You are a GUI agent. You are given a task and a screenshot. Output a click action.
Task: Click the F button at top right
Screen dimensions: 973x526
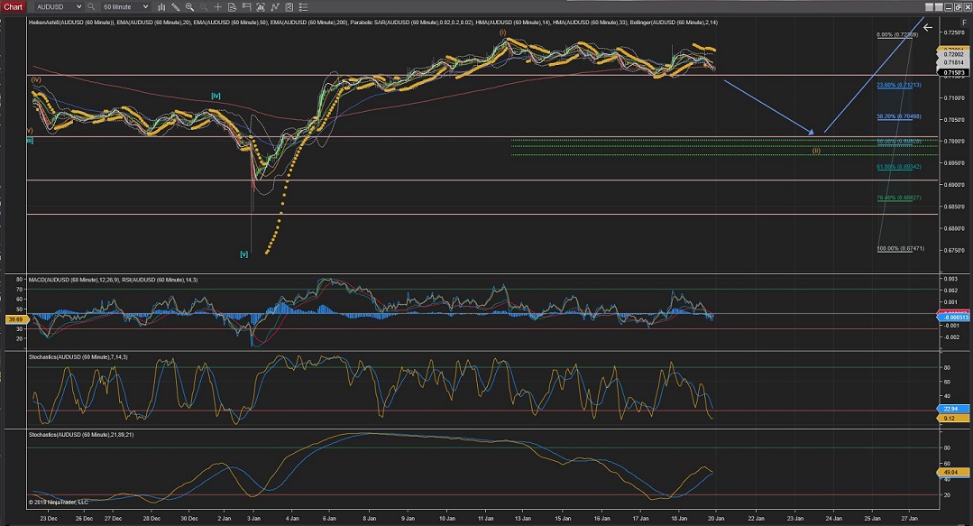964,22
